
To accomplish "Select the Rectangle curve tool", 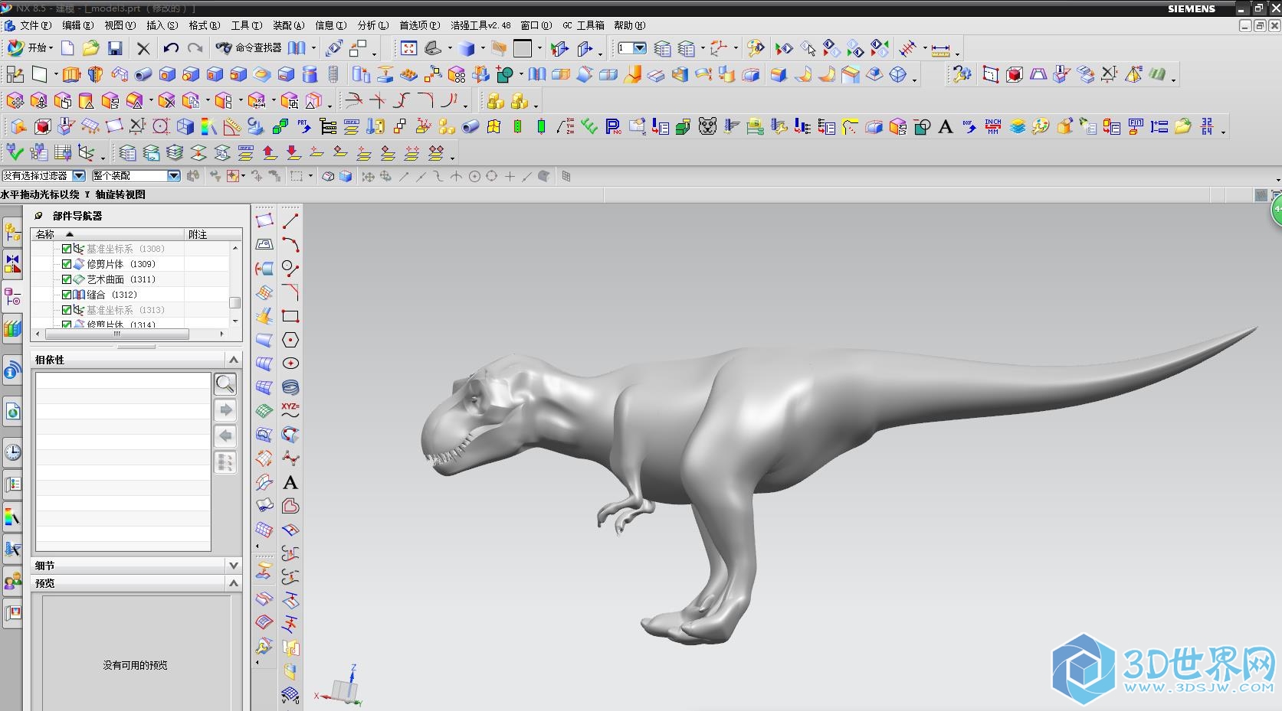I will click(x=290, y=316).
